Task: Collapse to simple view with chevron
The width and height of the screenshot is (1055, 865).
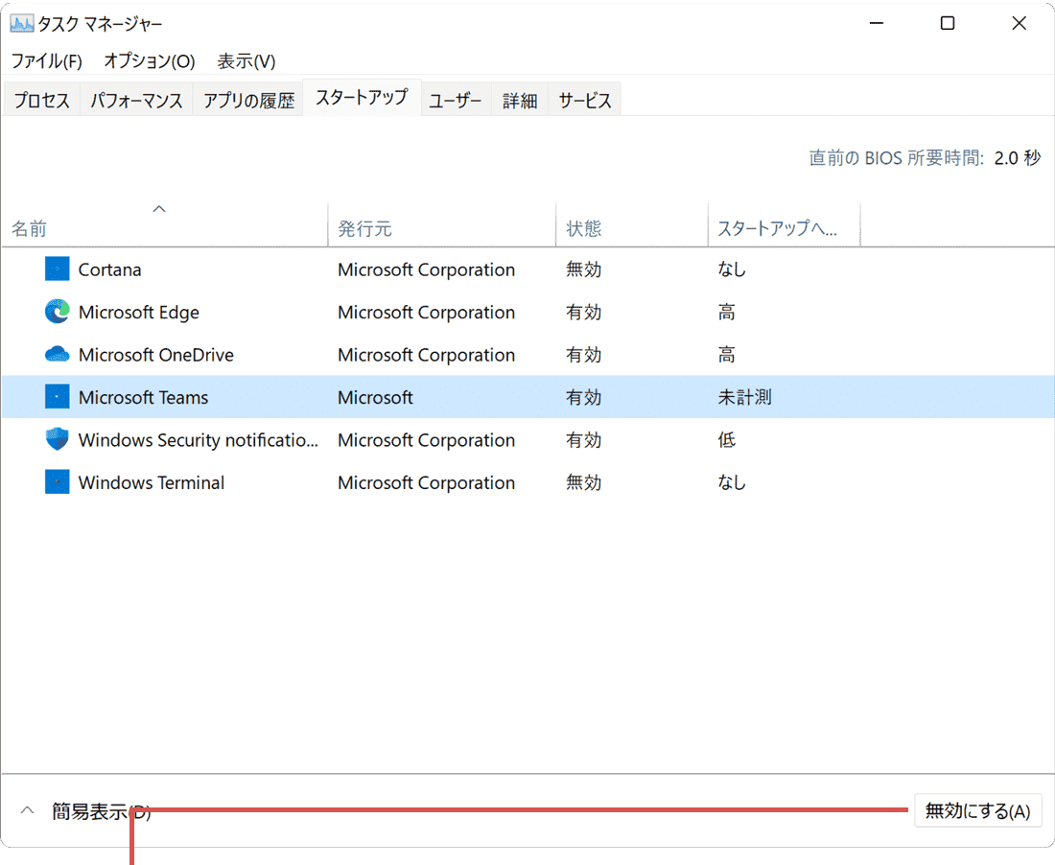Action: click(27, 809)
